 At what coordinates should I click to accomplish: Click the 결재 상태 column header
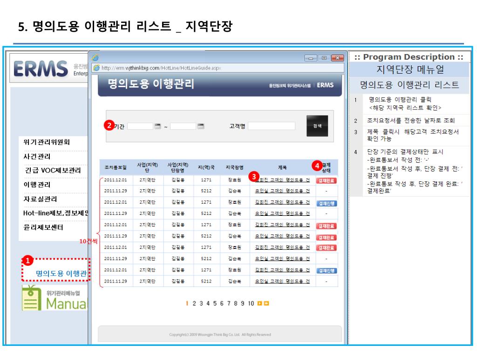coord(327,167)
